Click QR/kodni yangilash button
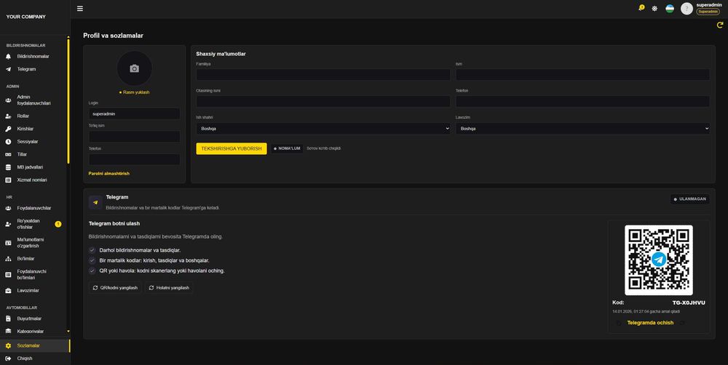 point(115,287)
